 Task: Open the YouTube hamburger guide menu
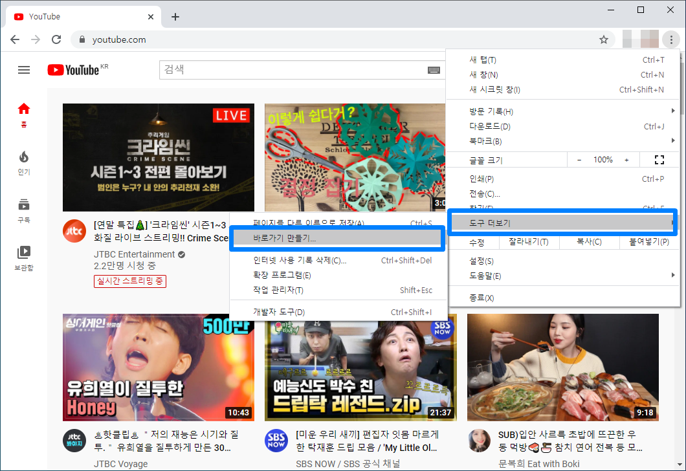[24, 70]
